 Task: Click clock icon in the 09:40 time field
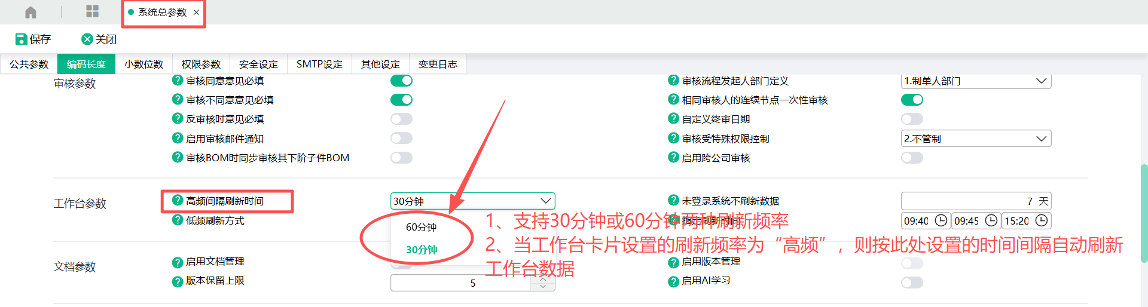coord(941,220)
